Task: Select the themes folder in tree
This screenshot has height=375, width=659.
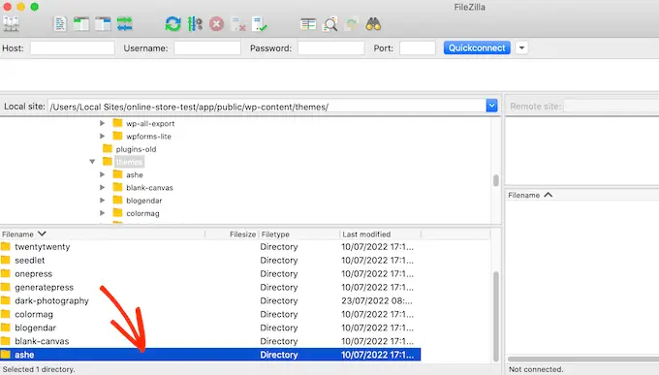Action: (x=129, y=162)
